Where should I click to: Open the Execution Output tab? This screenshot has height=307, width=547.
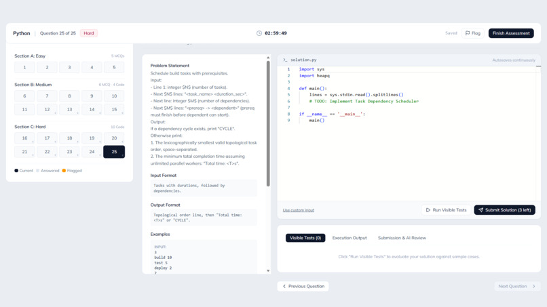coord(350,238)
